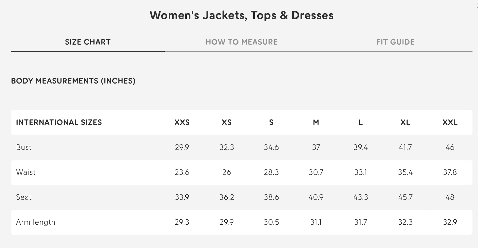Click the XS size column header

pyautogui.click(x=227, y=122)
